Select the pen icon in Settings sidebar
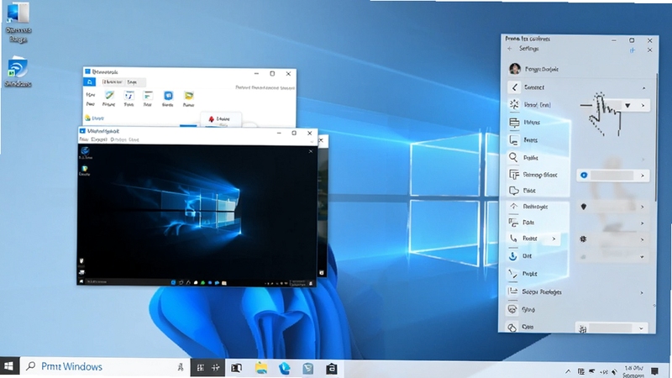The image size is (672, 378). pos(513,274)
